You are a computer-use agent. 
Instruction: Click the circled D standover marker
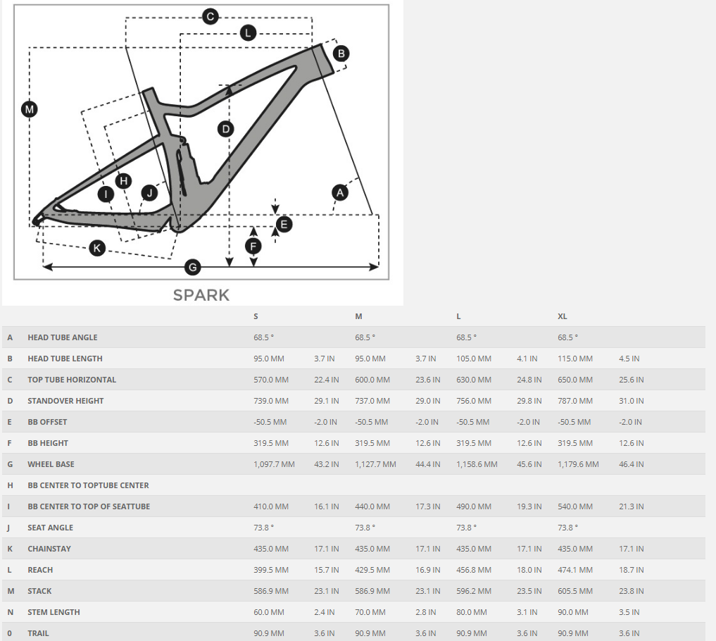[x=225, y=130]
